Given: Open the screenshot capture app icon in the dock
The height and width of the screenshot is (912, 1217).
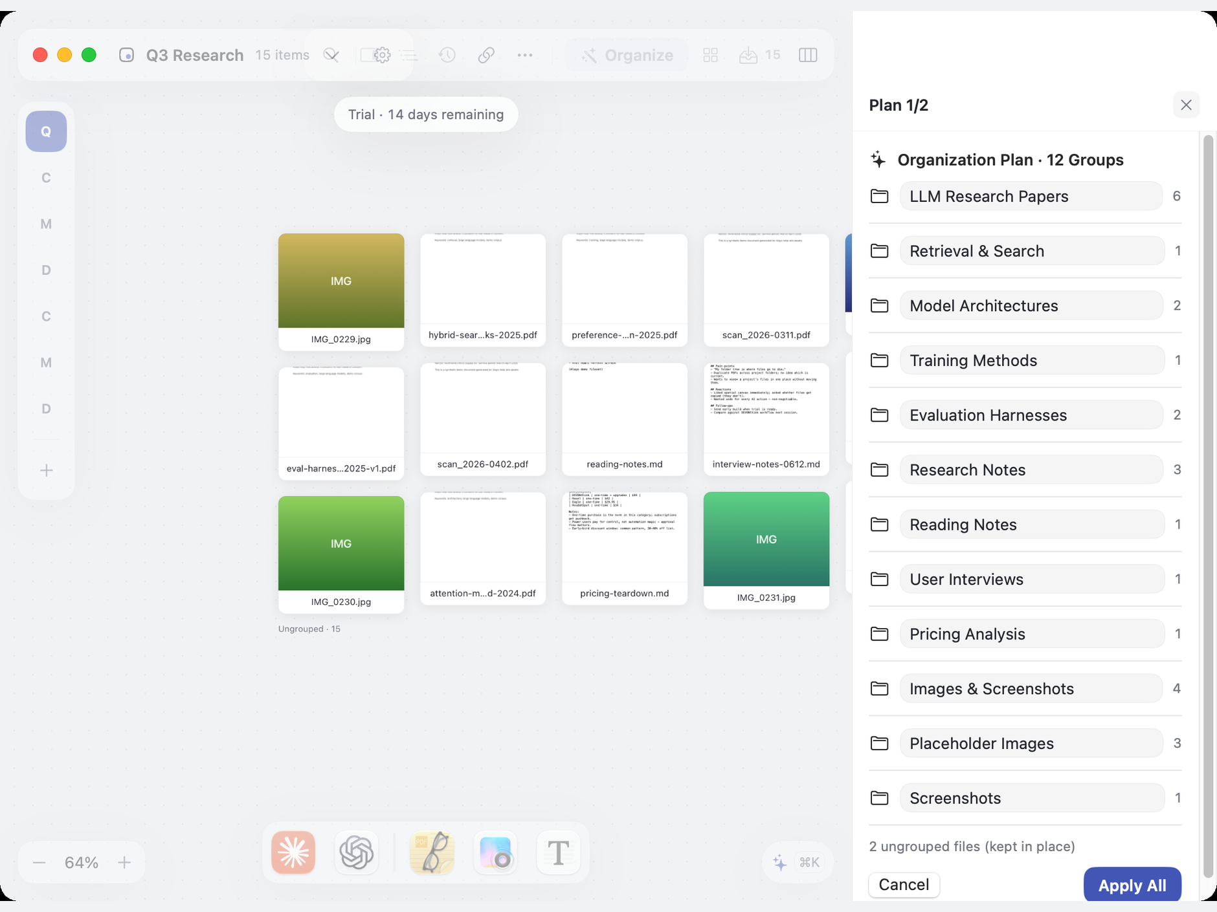Looking at the screenshot, I should (x=495, y=852).
